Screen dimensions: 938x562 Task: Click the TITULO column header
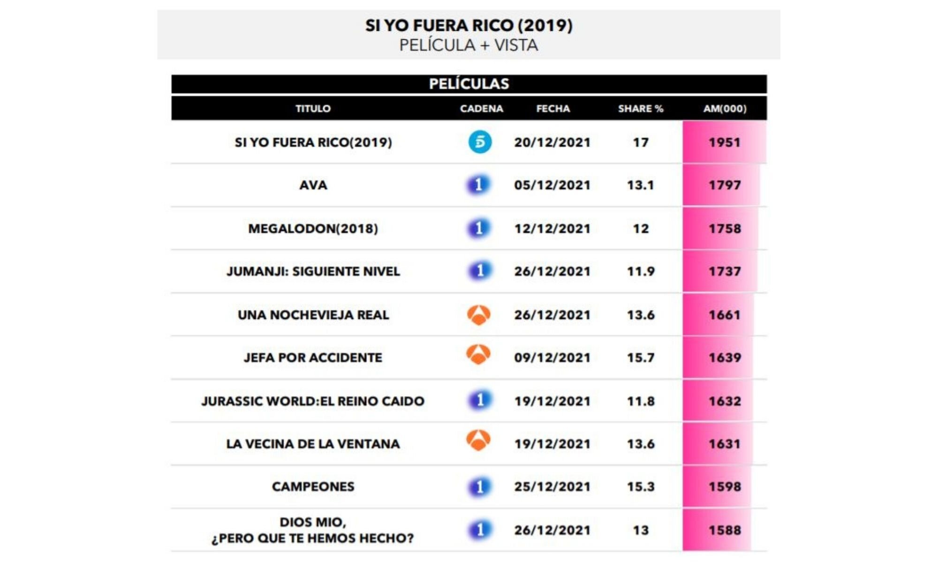pos(313,109)
